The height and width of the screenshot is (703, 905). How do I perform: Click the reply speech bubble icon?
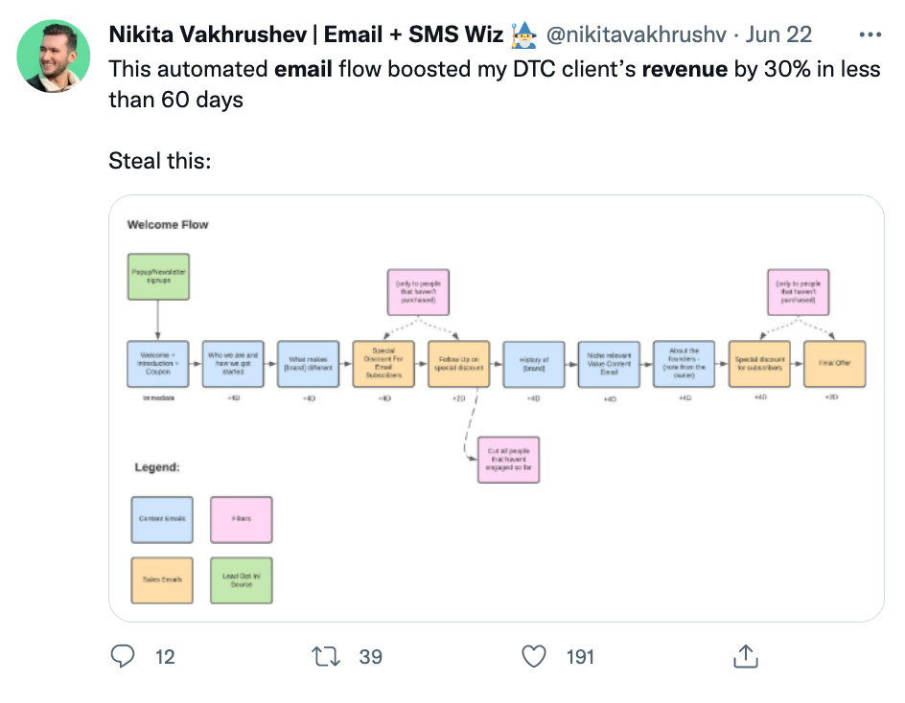(123, 656)
